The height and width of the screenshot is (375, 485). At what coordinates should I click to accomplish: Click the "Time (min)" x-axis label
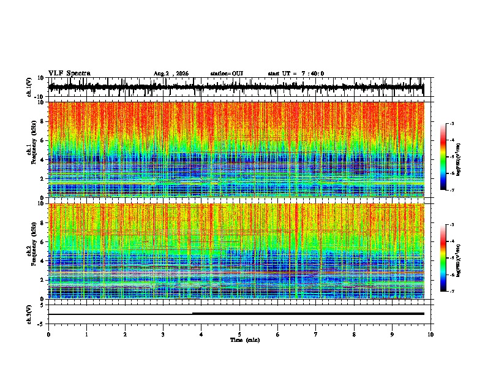click(245, 340)
